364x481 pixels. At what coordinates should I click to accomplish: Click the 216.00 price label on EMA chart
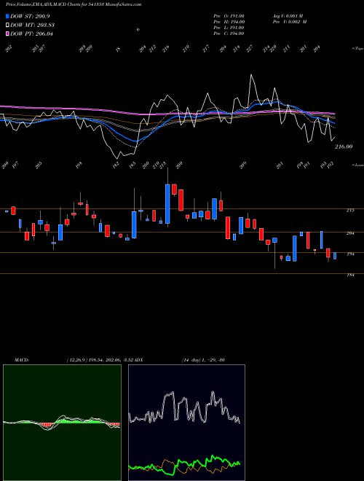344,146
